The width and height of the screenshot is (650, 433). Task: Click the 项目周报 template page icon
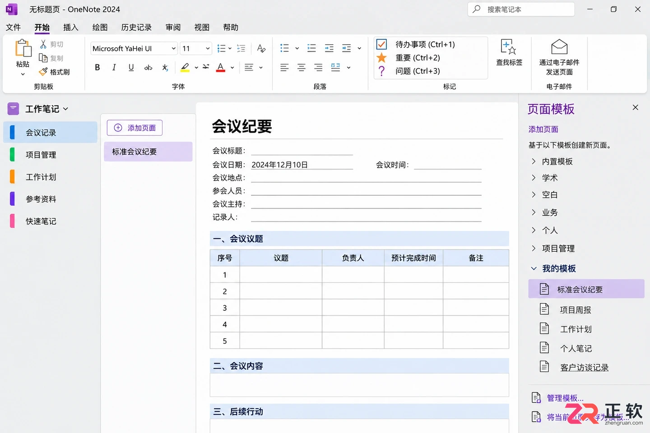[544, 309]
